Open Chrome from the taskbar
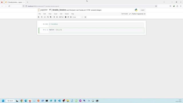The height and width of the screenshot is (103, 183). point(22,101)
